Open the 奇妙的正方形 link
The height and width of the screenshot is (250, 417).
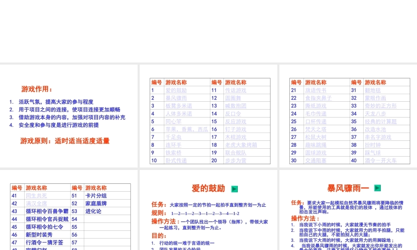tap(381, 106)
